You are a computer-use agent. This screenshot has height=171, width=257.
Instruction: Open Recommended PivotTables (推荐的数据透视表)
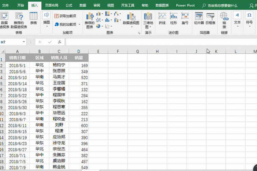coord(19,20)
